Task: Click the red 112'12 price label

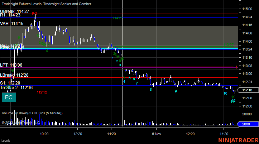Action: (42, 92)
